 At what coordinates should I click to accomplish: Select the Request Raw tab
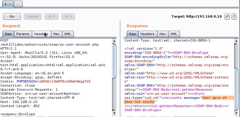8,34
